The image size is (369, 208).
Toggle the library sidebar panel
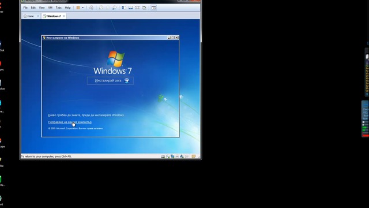[x=124, y=8]
